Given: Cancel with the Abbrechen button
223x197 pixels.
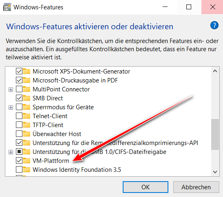Looking at the screenshot, I should pos(196,187).
